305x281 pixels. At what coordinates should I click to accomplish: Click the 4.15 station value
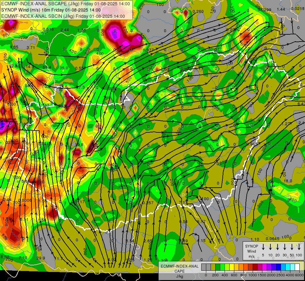point(201,241)
